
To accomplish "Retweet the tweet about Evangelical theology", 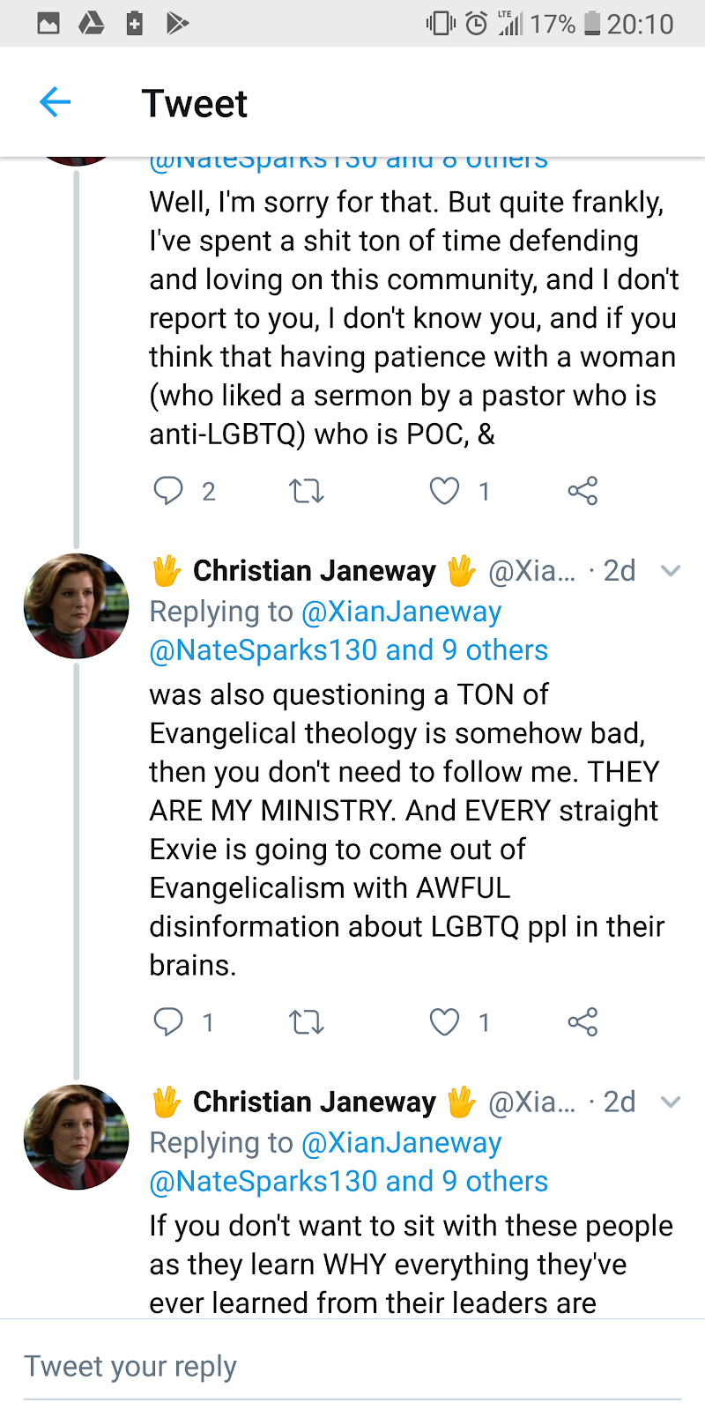I will [307, 1021].
